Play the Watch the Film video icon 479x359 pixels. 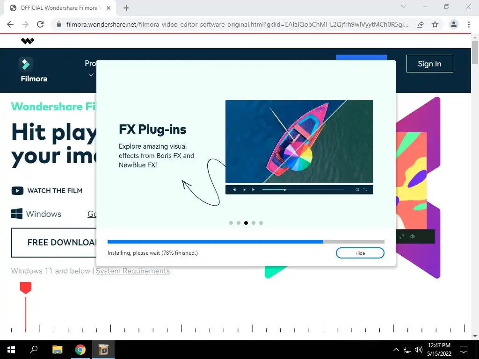pyautogui.click(x=17, y=191)
